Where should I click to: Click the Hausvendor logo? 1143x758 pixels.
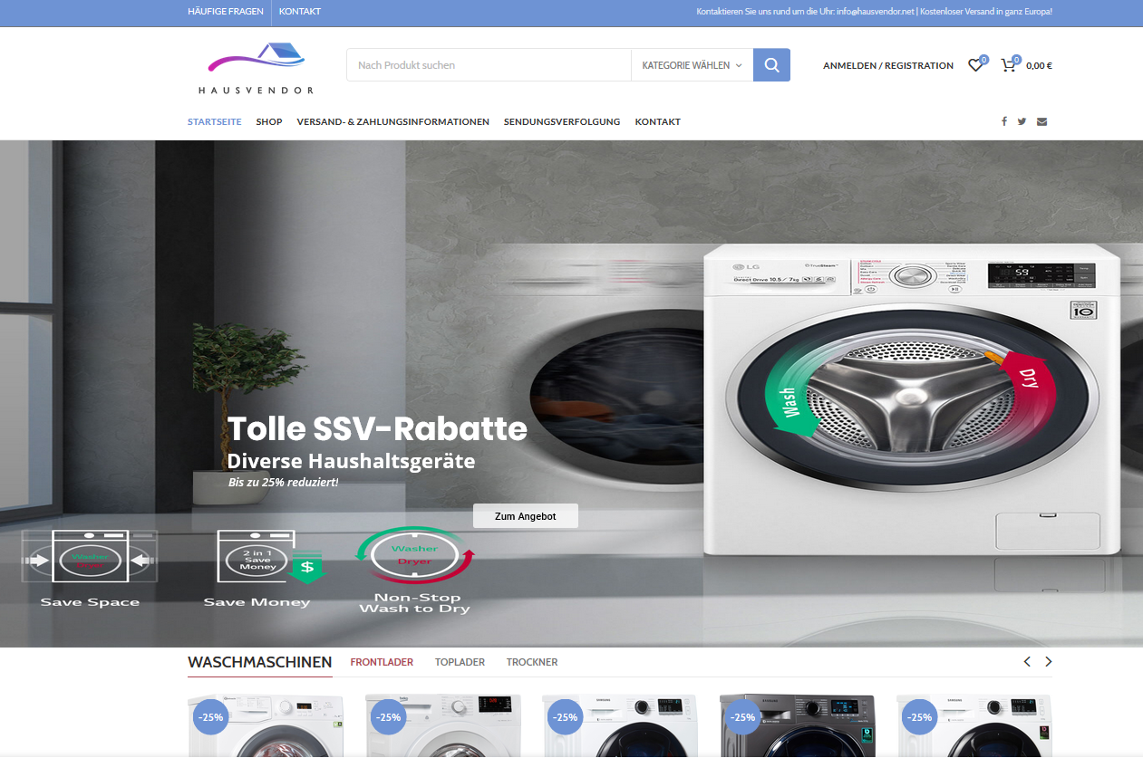point(257,68)
